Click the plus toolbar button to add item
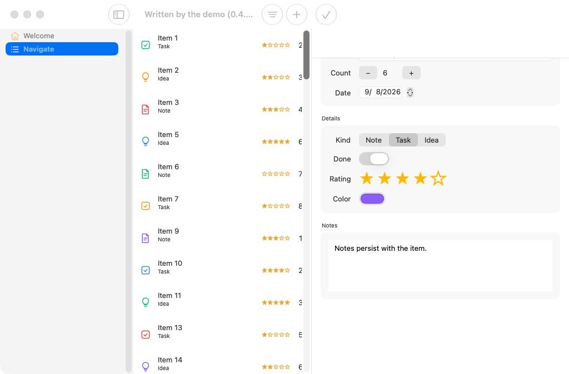The width and height of the screenshot is (569, 374). (x=297, y=14)
